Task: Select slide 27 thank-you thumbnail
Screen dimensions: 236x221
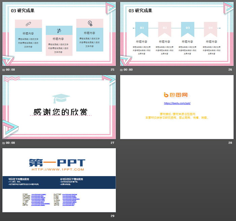Action: click(59, 107)
